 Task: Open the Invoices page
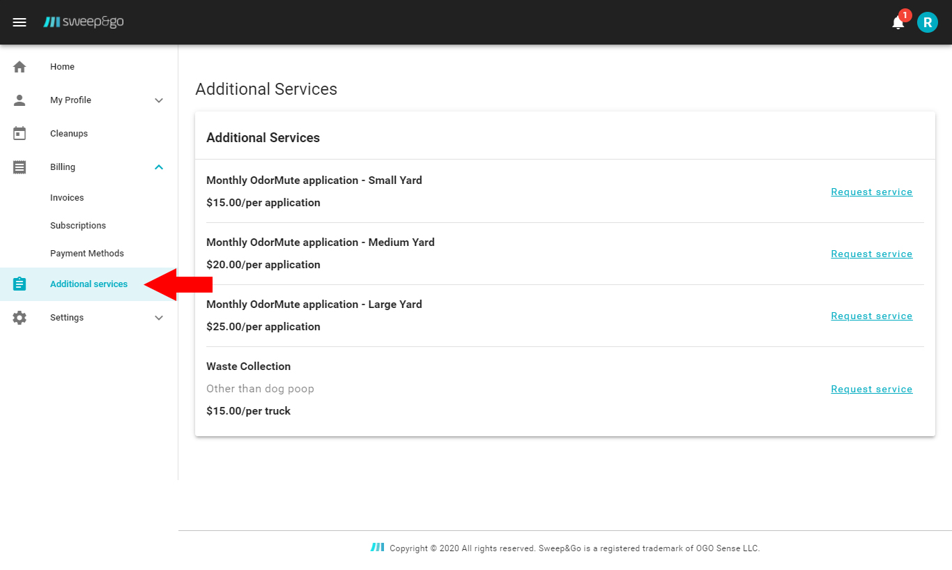[66, 197]
